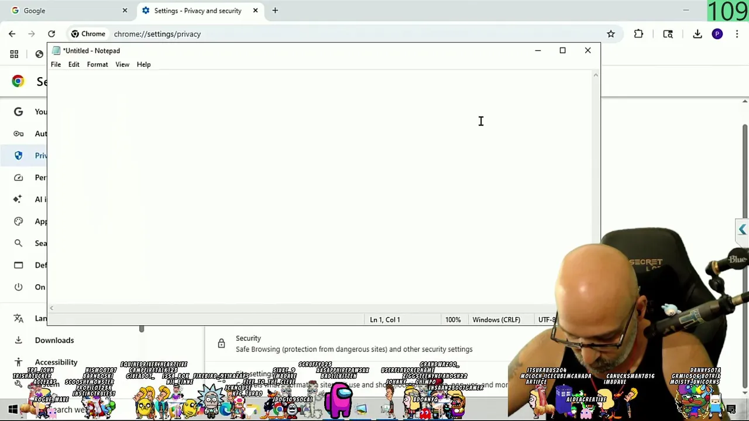Screen dimensions: 749x421
Task: Maximize the Notepad window
Action: coord(562,50)
